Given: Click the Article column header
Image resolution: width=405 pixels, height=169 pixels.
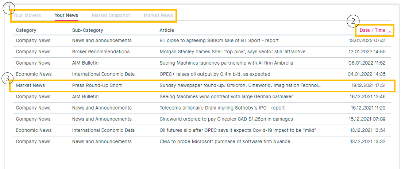Looking at the screenshot, I should pyautogui.click(x=167, y=30).
